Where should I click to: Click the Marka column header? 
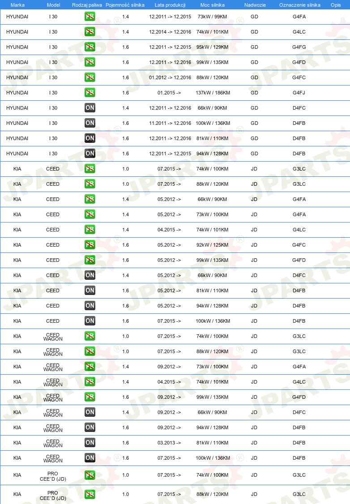pyautogui.click(x=17, y=5)
